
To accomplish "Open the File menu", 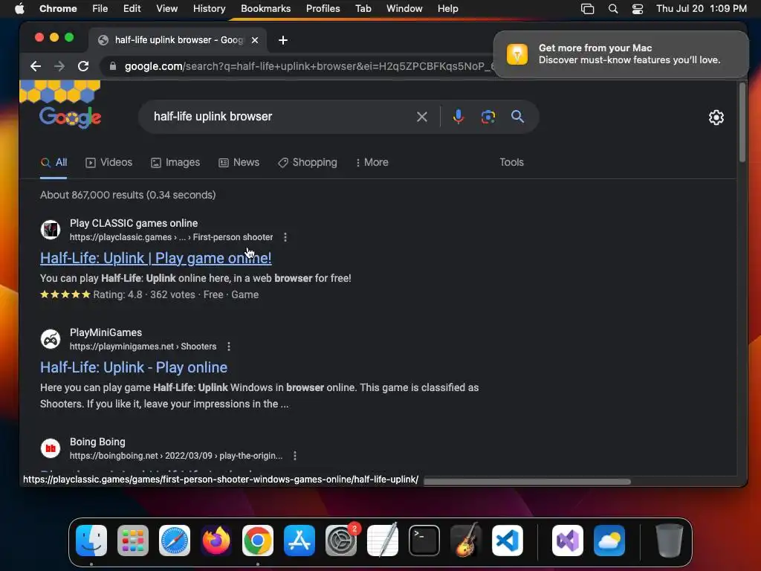I will point(100,8).
